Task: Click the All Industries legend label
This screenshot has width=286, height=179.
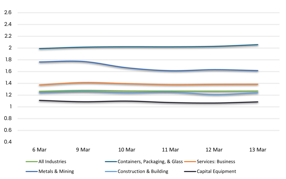Action: pos(52,161)
